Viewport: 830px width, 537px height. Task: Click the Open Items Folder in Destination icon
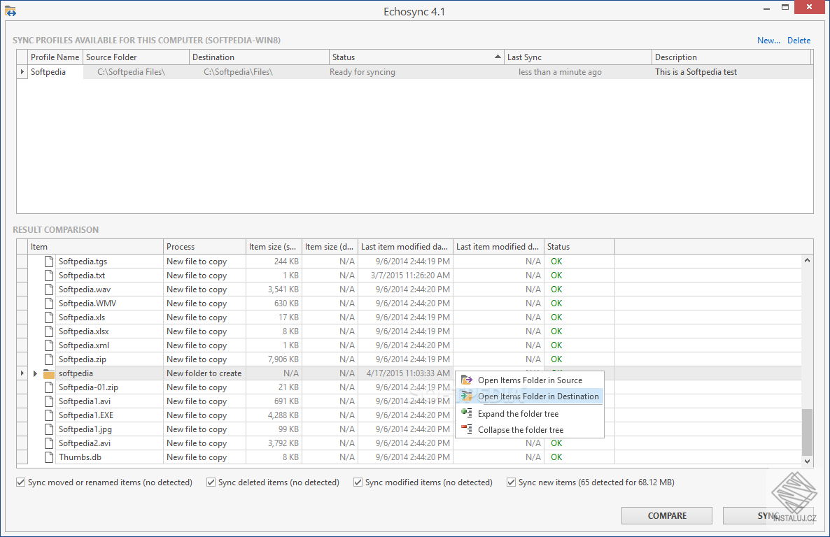pos(466,396)
